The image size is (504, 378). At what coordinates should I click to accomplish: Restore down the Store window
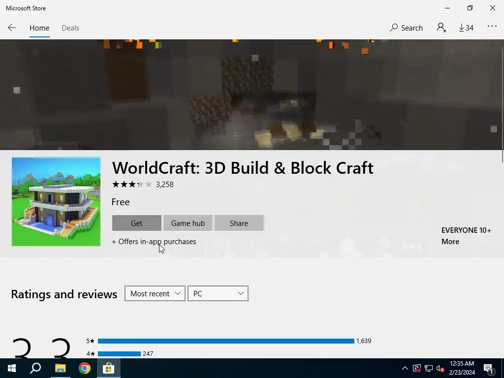(x=470, y=8)
